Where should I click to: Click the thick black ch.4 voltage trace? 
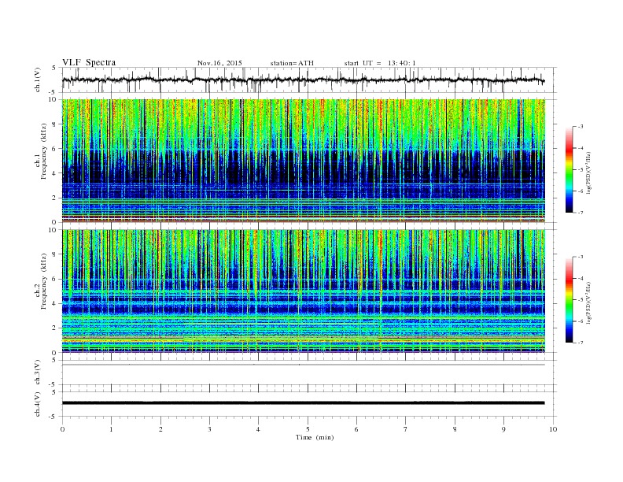pyautogui.click(x=304, y=403)
